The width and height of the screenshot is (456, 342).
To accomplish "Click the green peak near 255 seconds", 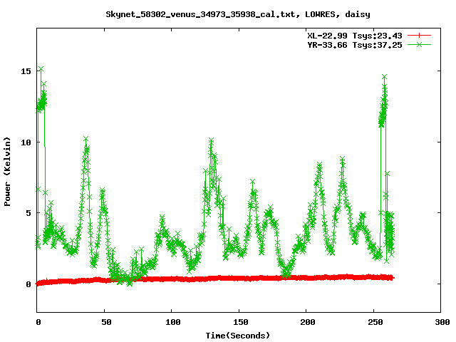I will (385, 77).
